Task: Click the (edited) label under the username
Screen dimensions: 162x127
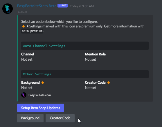Action: click(23, 12)
